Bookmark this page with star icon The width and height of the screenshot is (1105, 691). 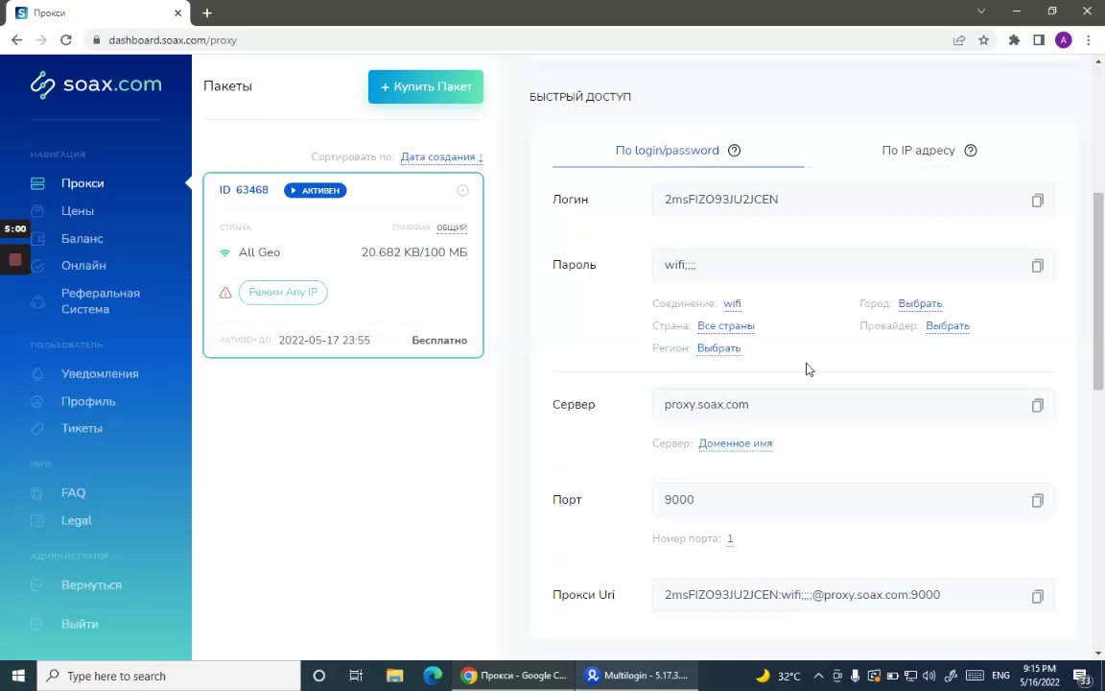pyautogui.click(x=984, y=40)
